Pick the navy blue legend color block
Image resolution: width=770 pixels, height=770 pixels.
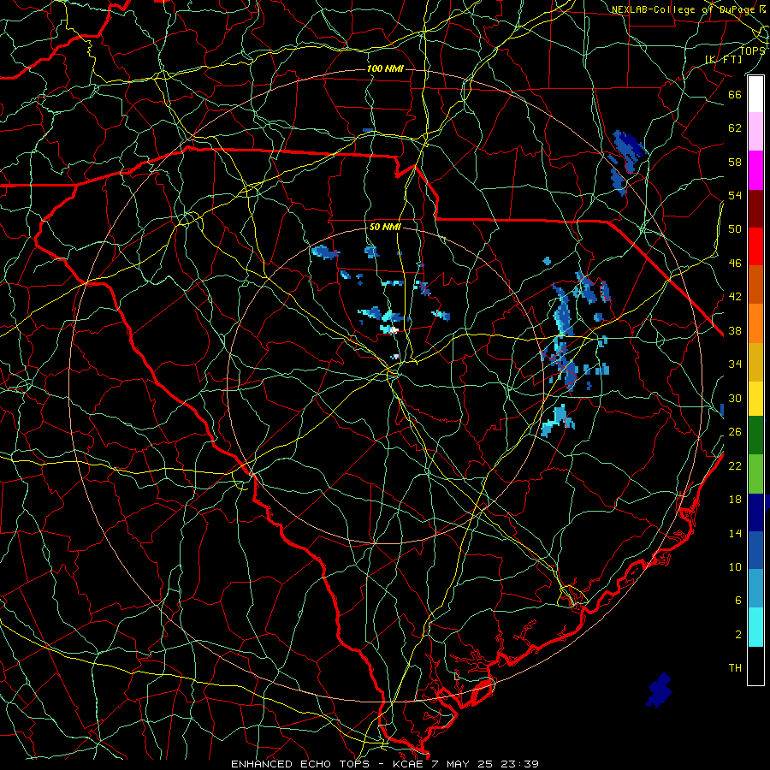point(755,512)
